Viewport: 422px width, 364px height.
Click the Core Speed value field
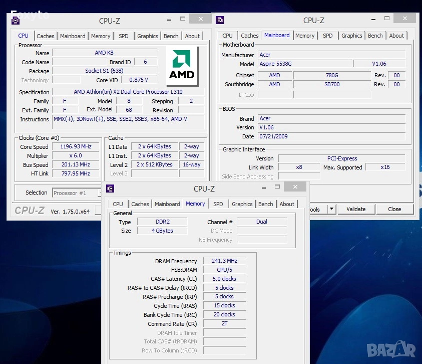[x=76, y=147]
